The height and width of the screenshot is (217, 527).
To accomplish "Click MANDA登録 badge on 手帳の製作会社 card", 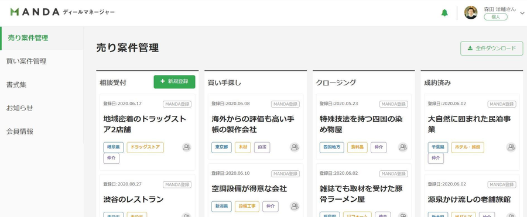I will coord(285,104).
